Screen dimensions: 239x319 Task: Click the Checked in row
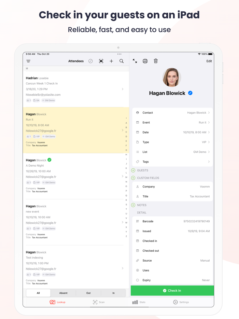tap(172, 241)
